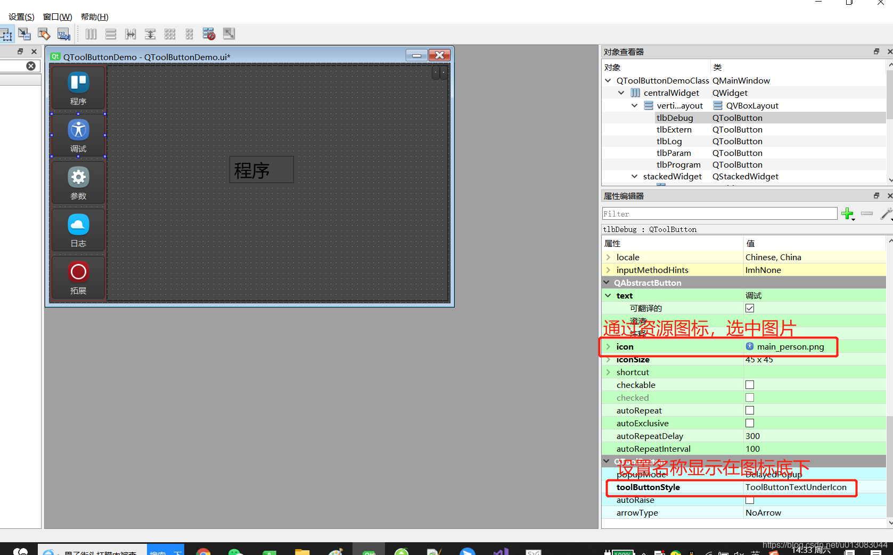The width and height of the screenshot is (893, 555).
Task: Collapse the text property
Action: (608, 295)
